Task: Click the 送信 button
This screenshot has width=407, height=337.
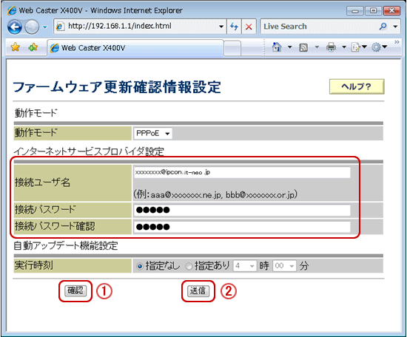Action: 198,290
